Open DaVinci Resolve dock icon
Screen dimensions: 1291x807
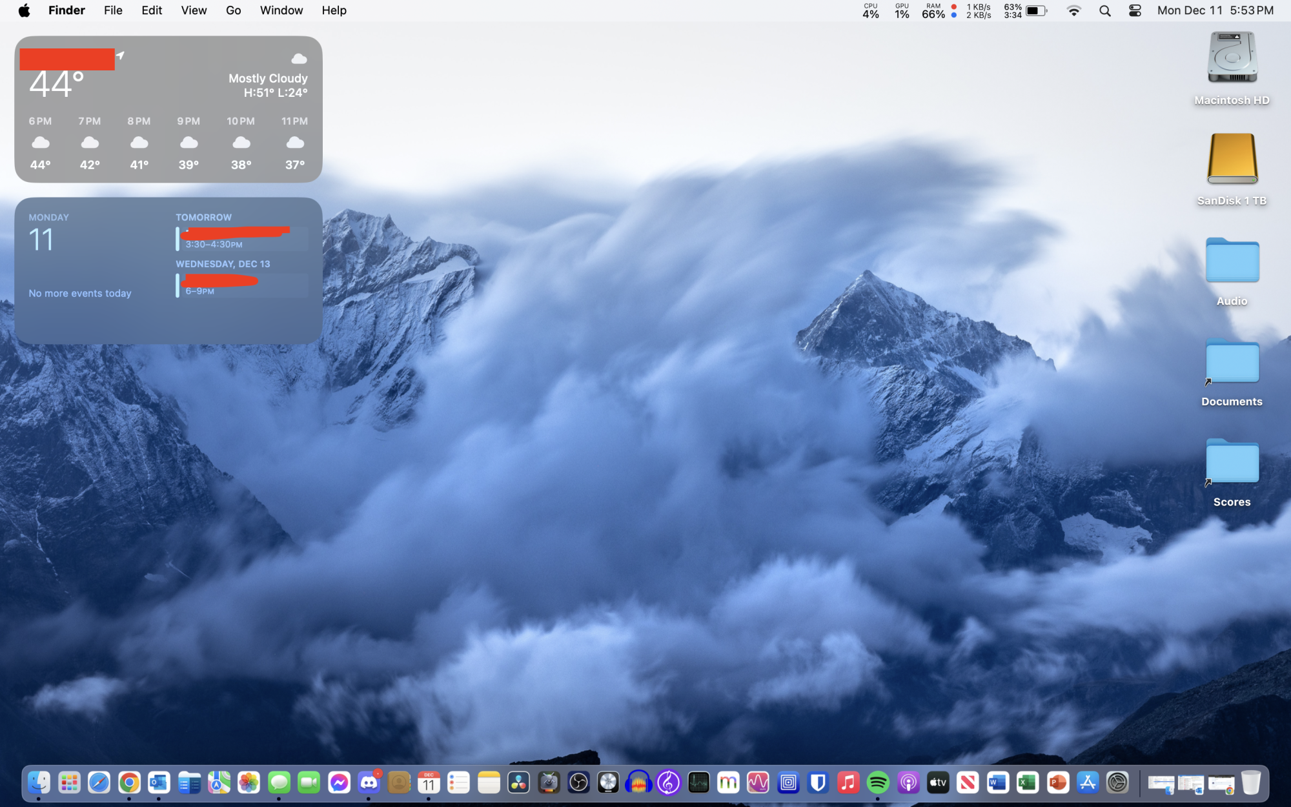(x=519, y=783)
